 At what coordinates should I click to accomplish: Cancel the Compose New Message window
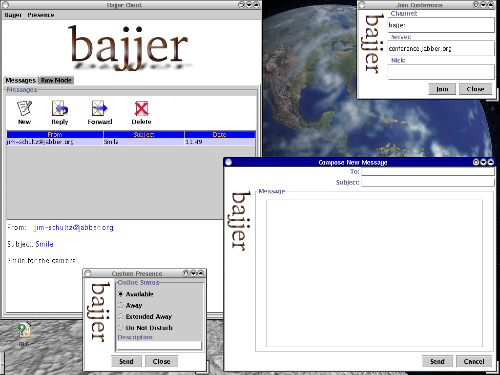pos(474,361)
